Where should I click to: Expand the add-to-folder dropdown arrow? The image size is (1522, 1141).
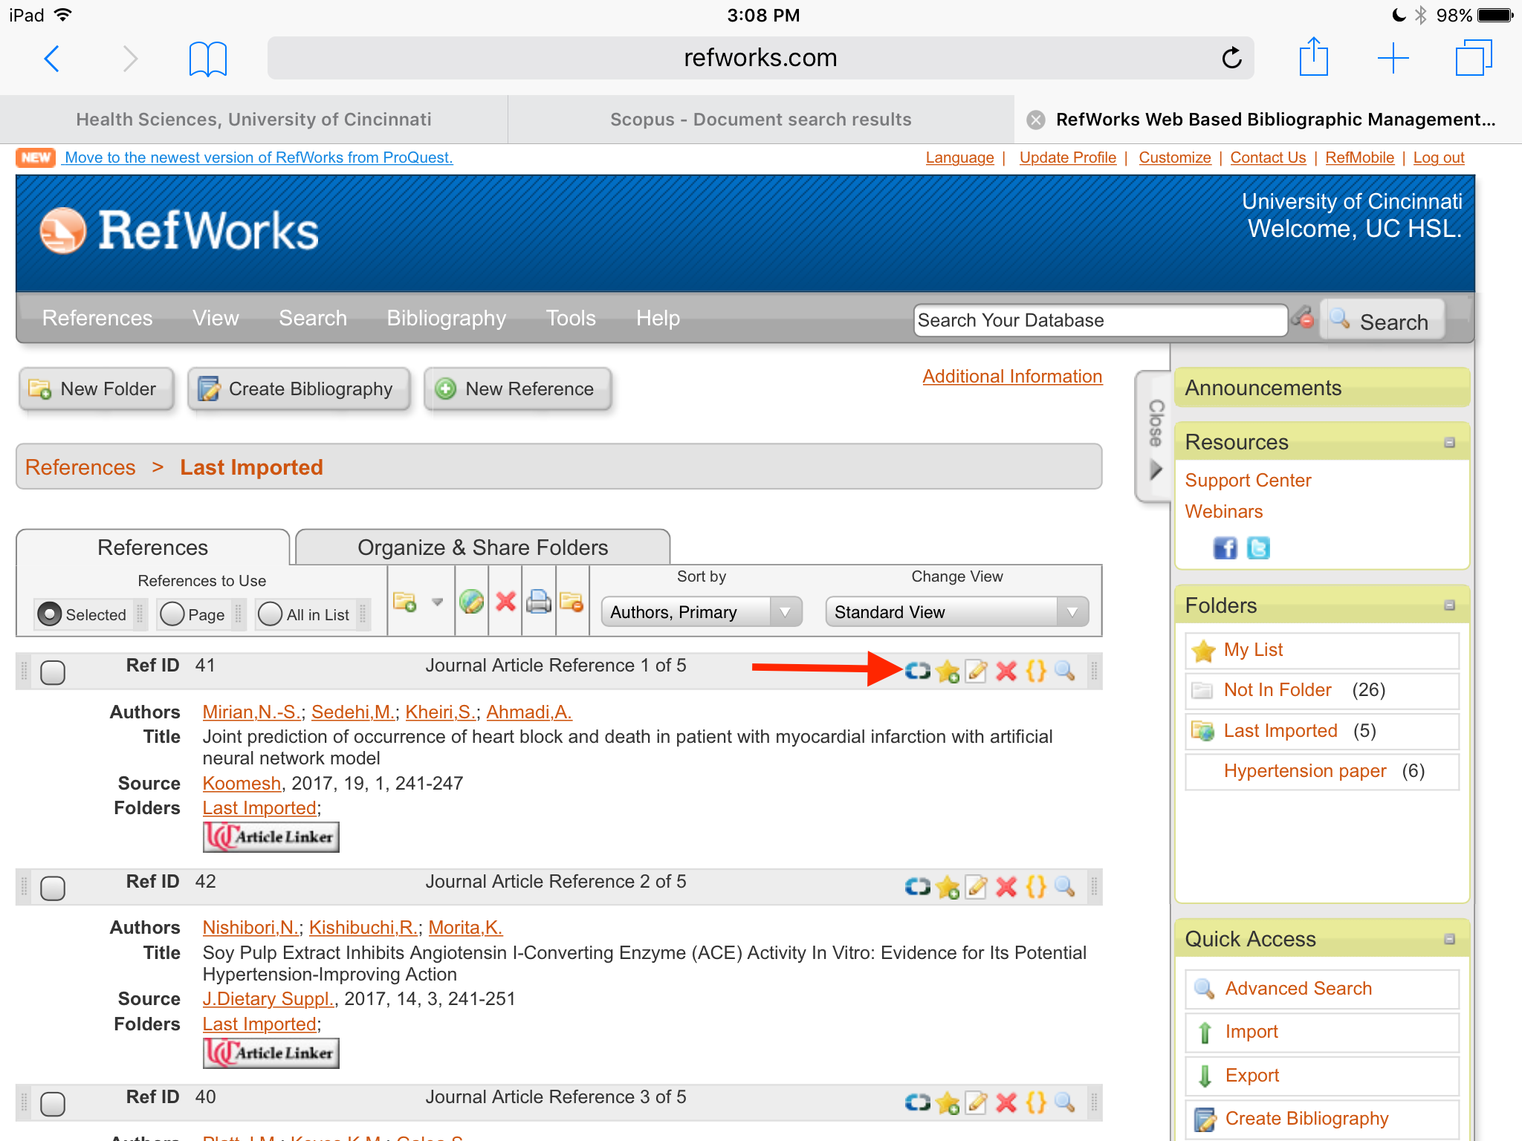point(437,602)
